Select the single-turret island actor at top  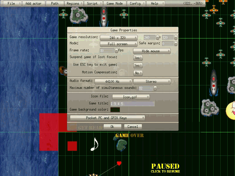pyautogui.click(x=79, y=15)
